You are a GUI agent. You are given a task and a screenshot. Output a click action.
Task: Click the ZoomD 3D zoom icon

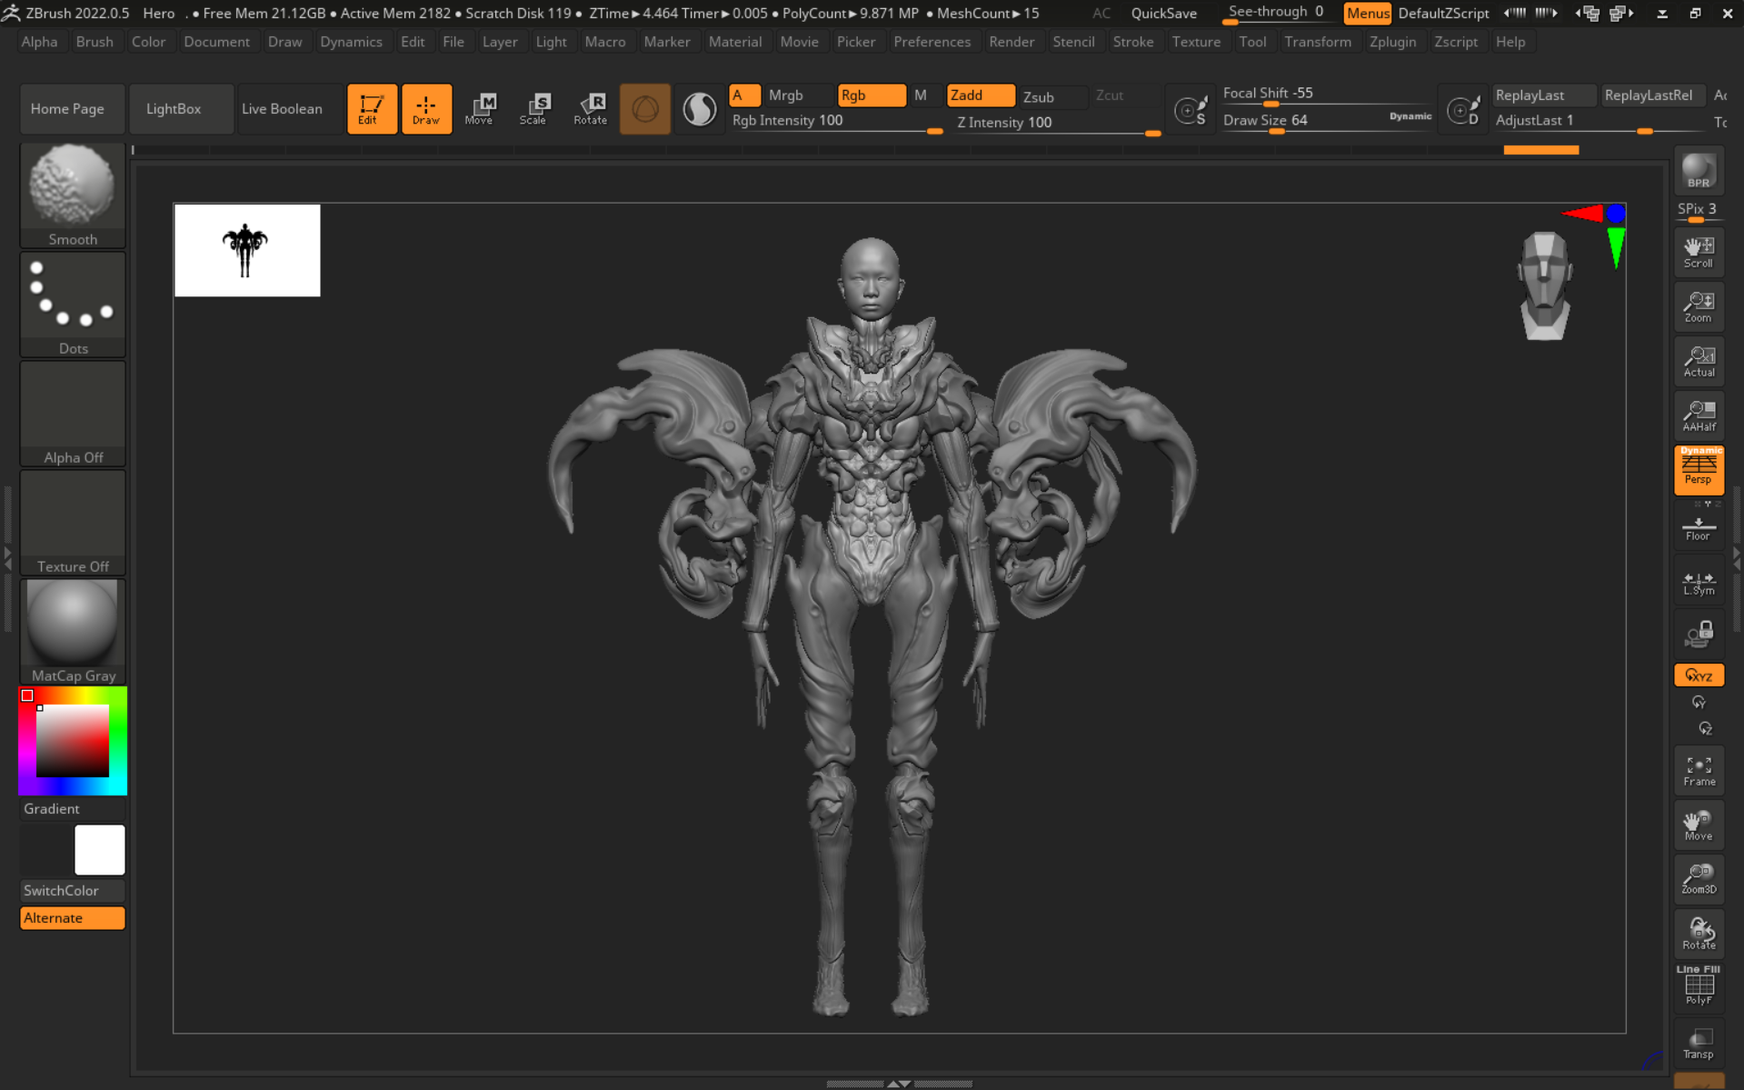click(1698, 879)
